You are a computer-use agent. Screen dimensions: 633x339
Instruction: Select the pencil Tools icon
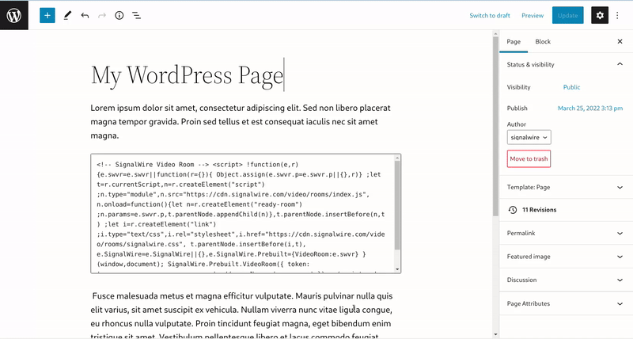[67, 15]
